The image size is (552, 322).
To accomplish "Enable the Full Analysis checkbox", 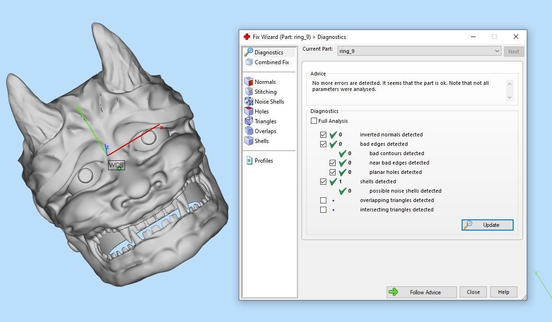I will (314, 121).
